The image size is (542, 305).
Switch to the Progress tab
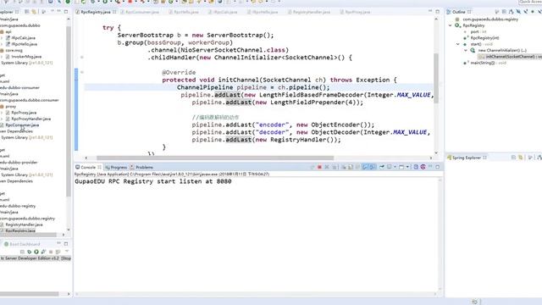[116, 167]
